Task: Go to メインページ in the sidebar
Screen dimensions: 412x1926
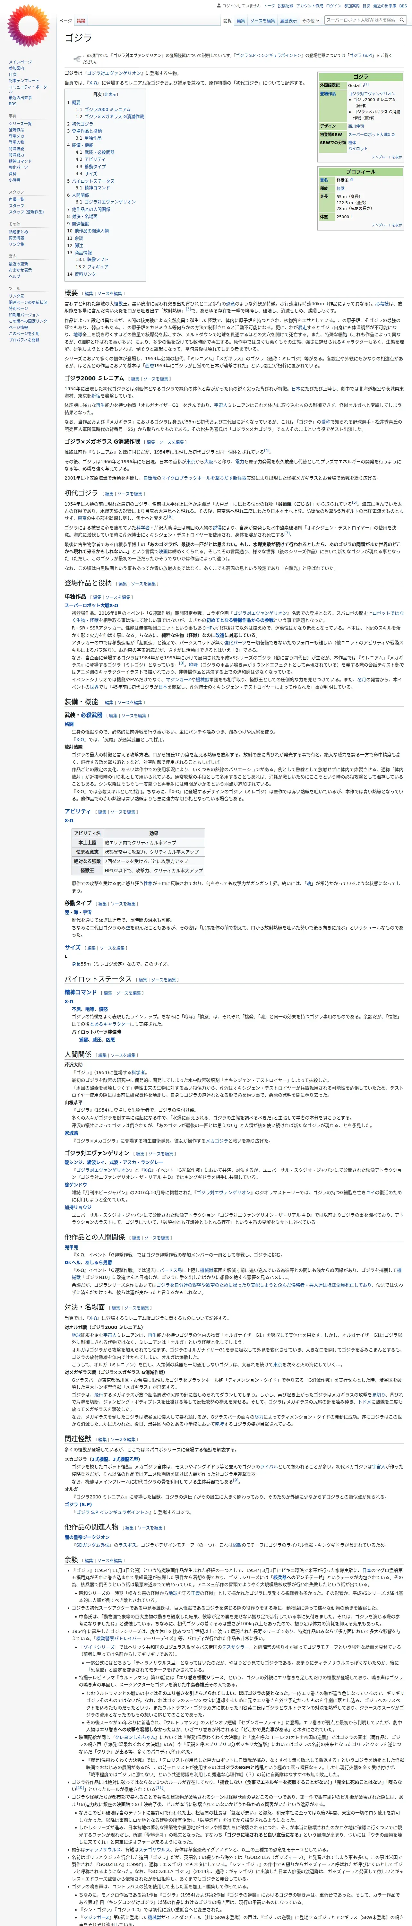Action: coord(20,62)
